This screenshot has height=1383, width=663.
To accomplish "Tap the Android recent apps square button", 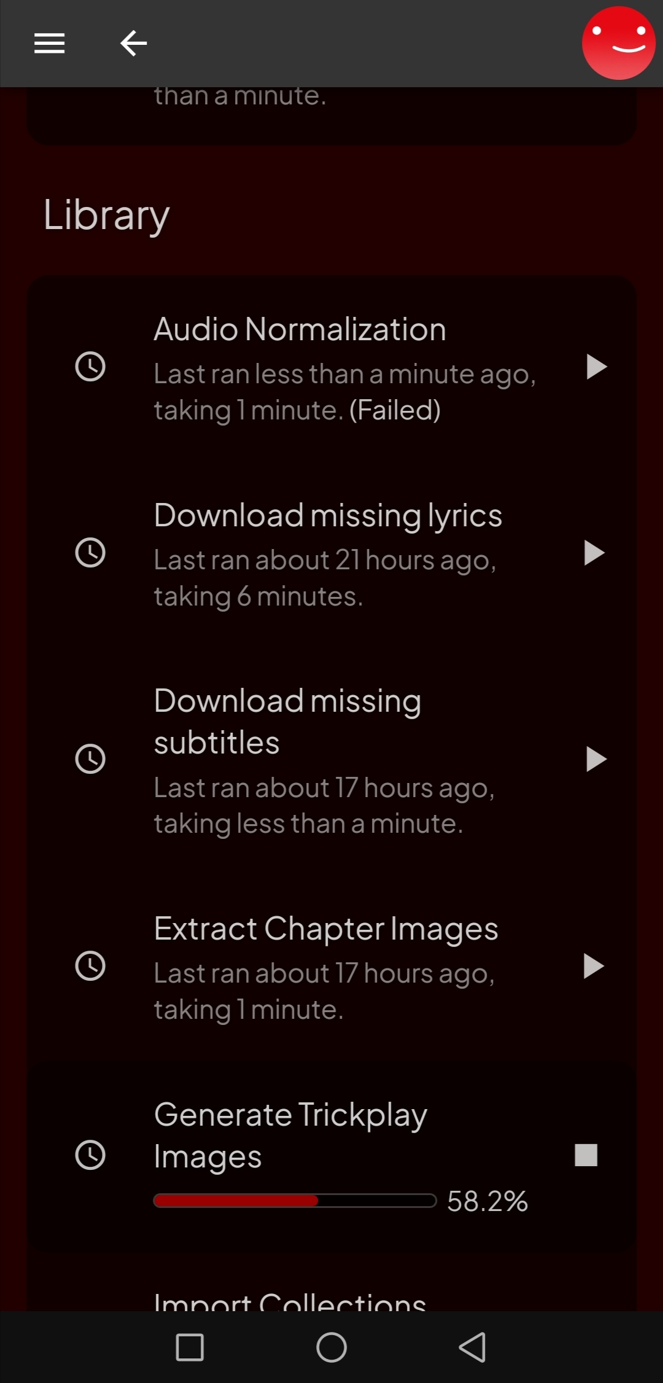I will tap(190, 1347).
